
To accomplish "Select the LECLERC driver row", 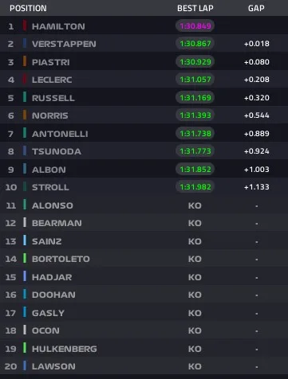I will click(x=144, y=80).
